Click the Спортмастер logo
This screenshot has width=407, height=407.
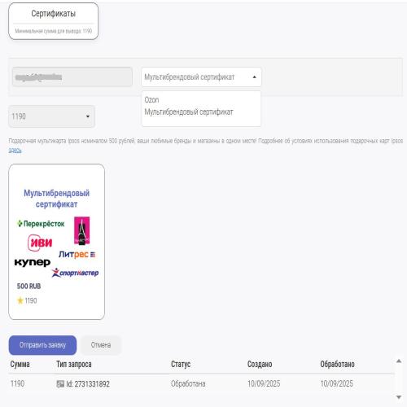[x=75, y=273]
